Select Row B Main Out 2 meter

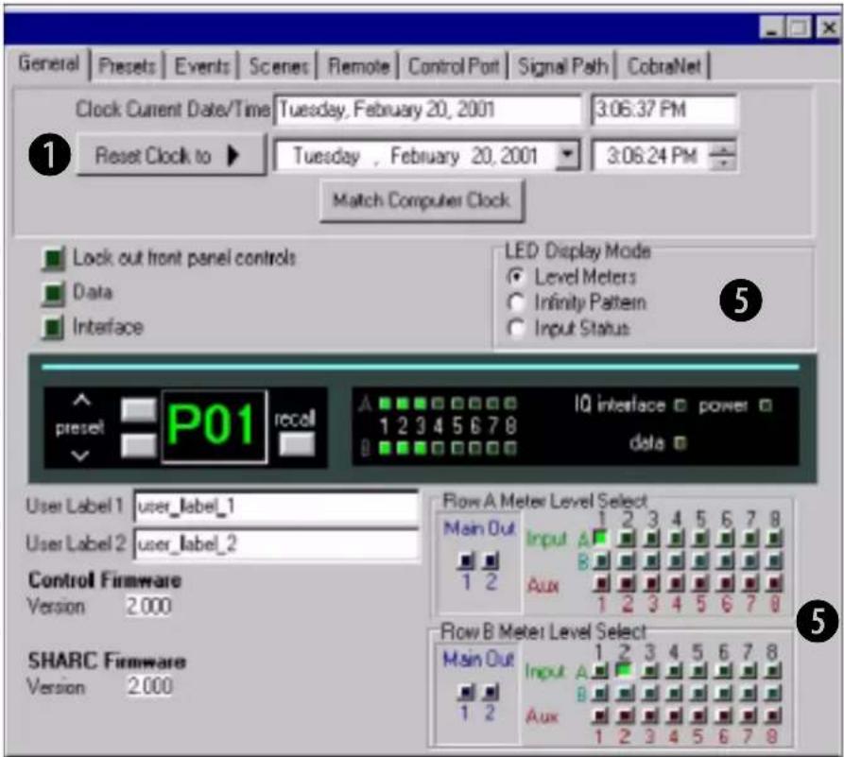tap(491, 692)
